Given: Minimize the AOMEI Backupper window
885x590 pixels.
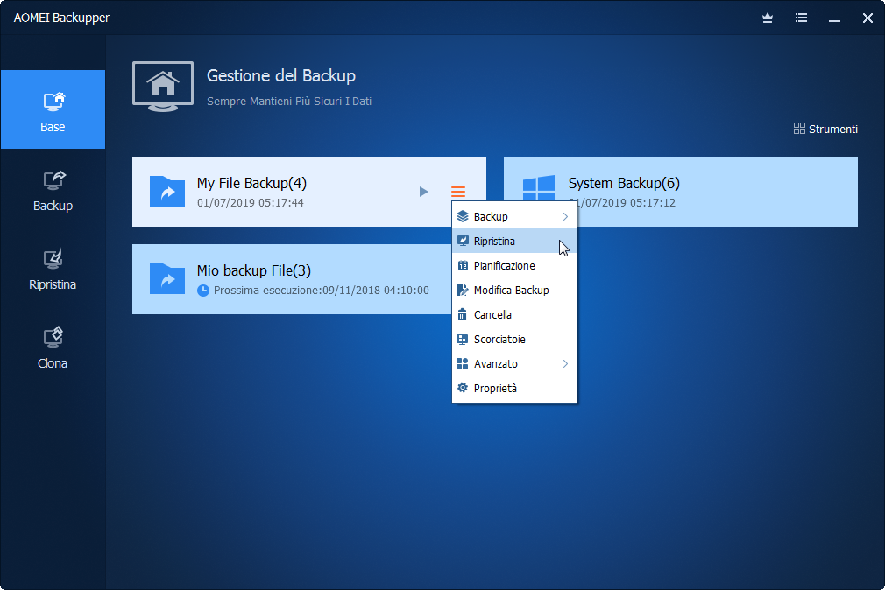Looking at the screenshot, I should 834,20.
